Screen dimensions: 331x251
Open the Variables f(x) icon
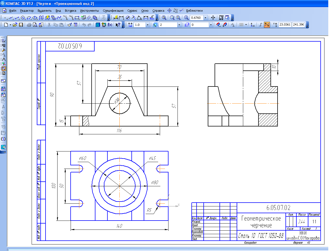(110, 25)
